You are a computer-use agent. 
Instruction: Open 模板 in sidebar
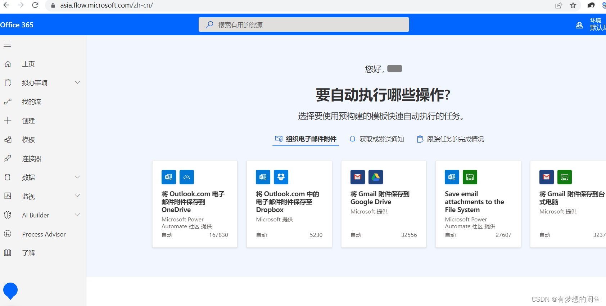[x=28, y=140]
